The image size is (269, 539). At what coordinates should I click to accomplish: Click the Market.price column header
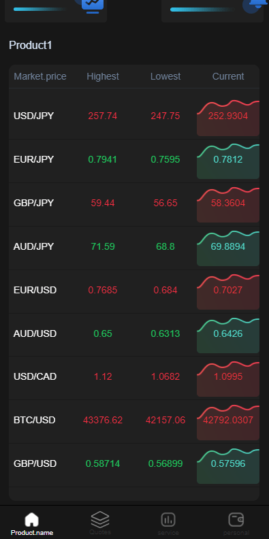[40, 76]
